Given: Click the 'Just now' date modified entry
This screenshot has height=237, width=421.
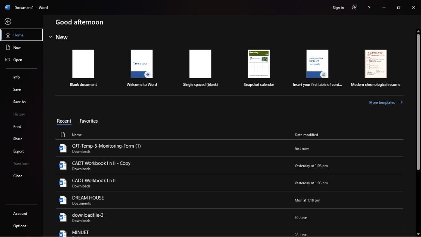Looking at the screenshot, I should [x=301, y=148].
